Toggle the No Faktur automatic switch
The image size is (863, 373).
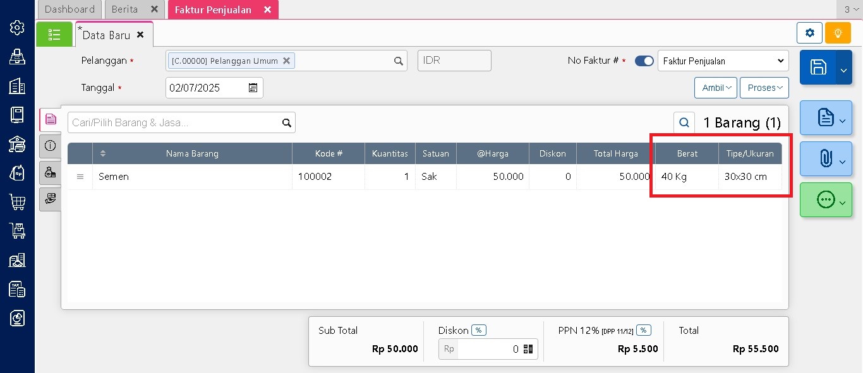[x=644, y=61]
